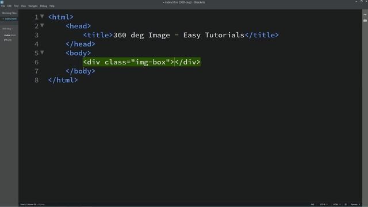The height and width of the screenshot is (207, 368).
Task: Click line number 6 in the gutter
Action: pyautogui.click(x=36, y=62)
